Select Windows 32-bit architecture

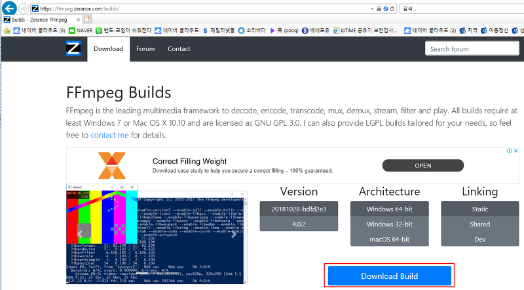point(389,224)
